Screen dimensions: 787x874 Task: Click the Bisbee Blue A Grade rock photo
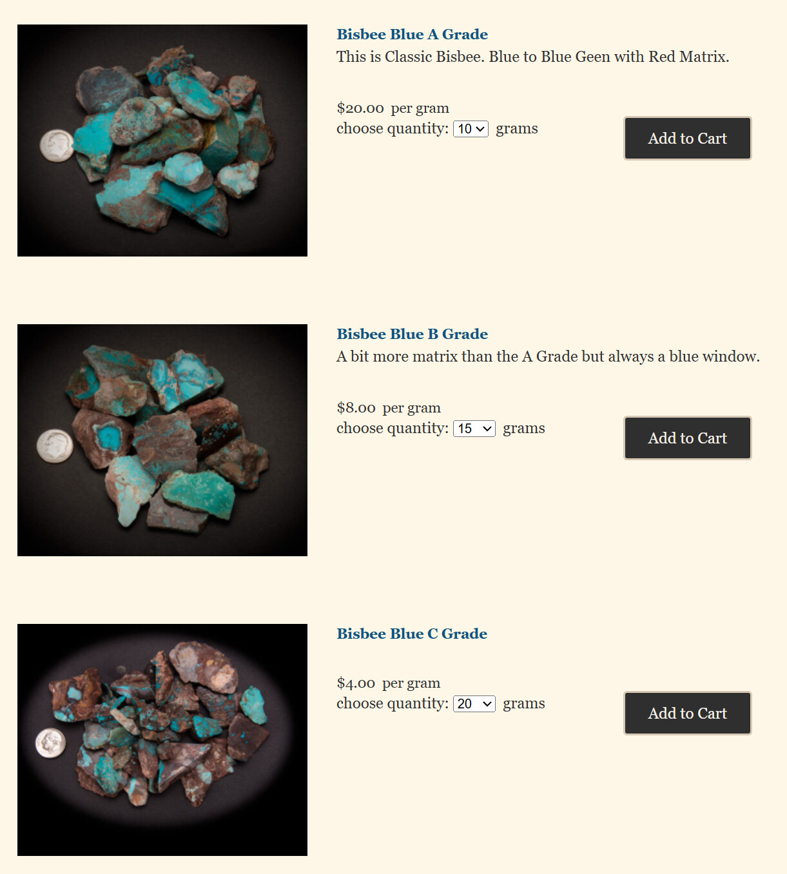[x=162, y=141]
